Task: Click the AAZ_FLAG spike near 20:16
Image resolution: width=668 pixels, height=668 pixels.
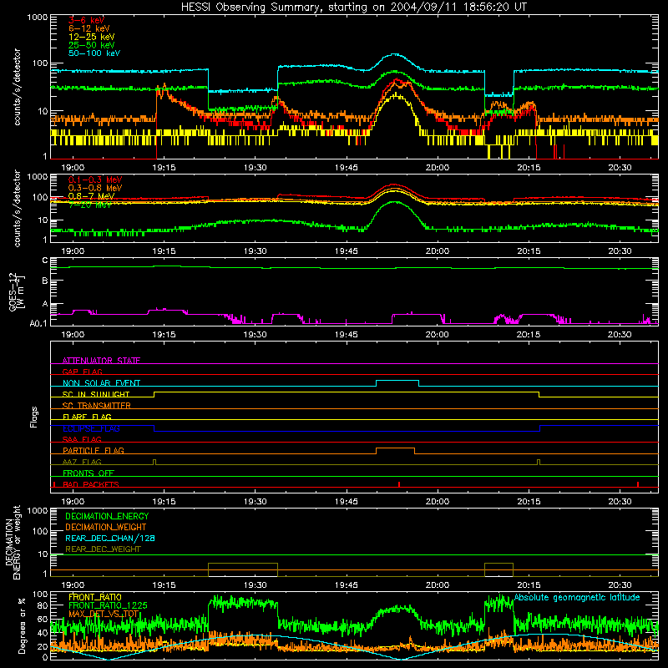Action: [x=539, y=463]
